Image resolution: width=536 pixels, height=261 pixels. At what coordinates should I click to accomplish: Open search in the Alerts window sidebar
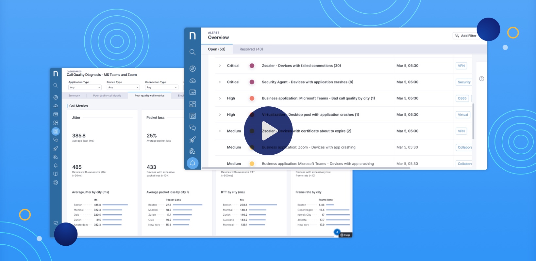click(x=193, y=52)
